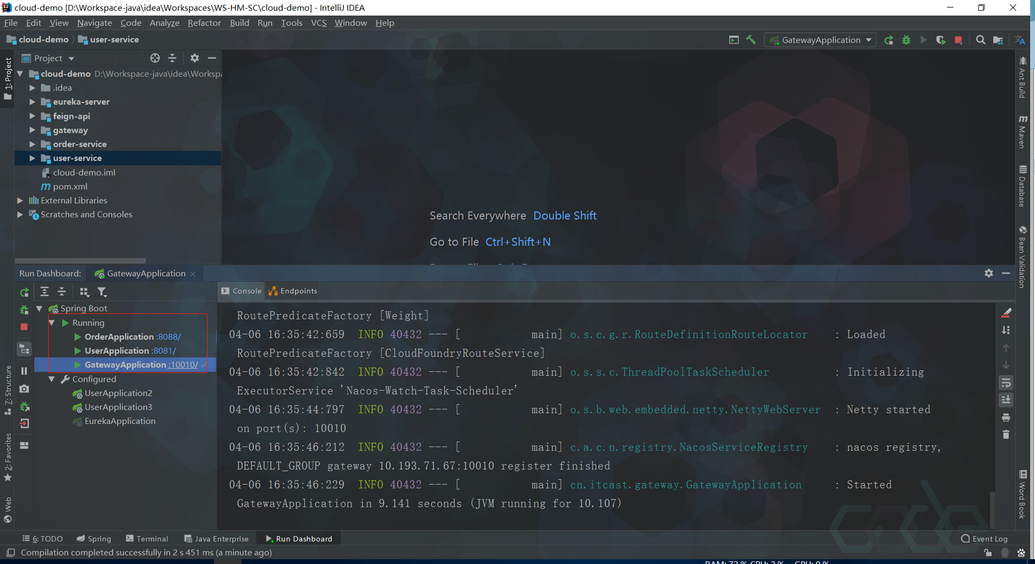
Task: Select EurekaApplication in Run Dashboard tree
Action: 120,421
